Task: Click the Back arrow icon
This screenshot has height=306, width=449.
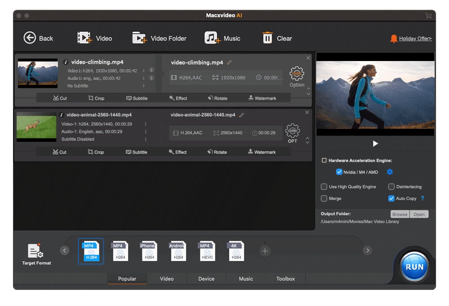Action: tap(30, 38)
